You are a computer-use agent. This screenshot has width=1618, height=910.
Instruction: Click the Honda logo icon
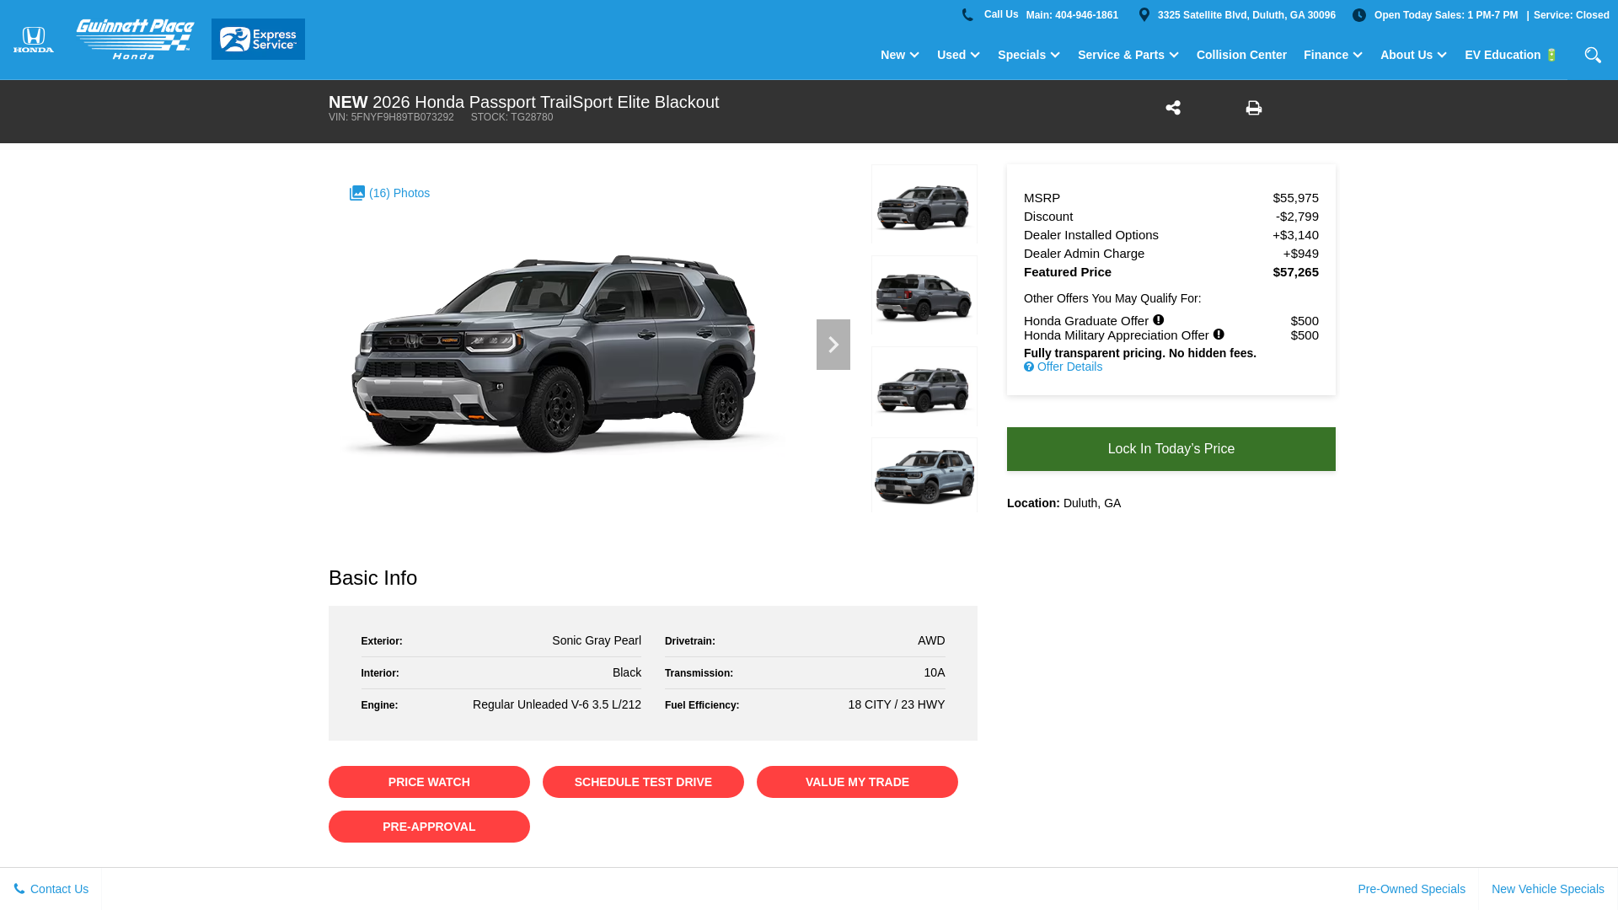pyautogui.click(x=34, y=40)
